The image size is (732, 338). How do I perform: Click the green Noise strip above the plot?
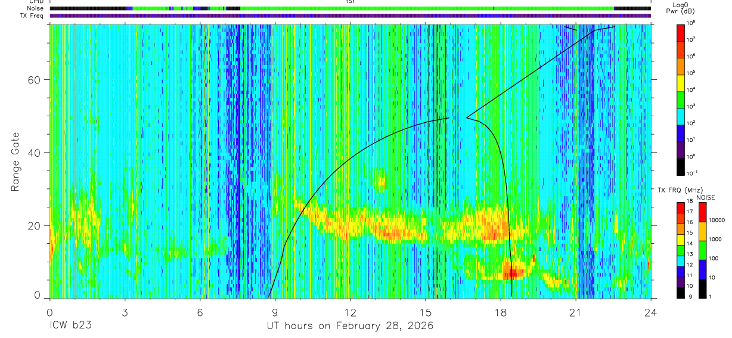pyautogui.click(x=351, y=8)
